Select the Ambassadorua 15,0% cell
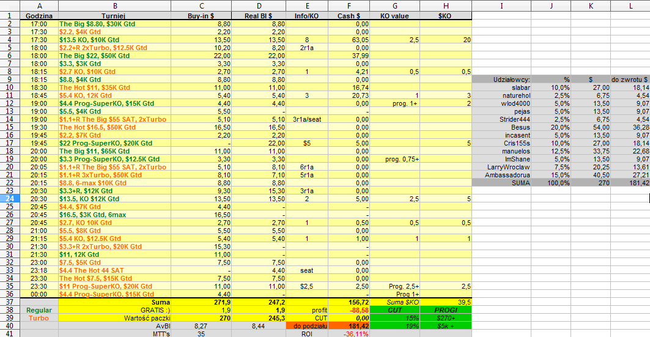 click(551, 175)
